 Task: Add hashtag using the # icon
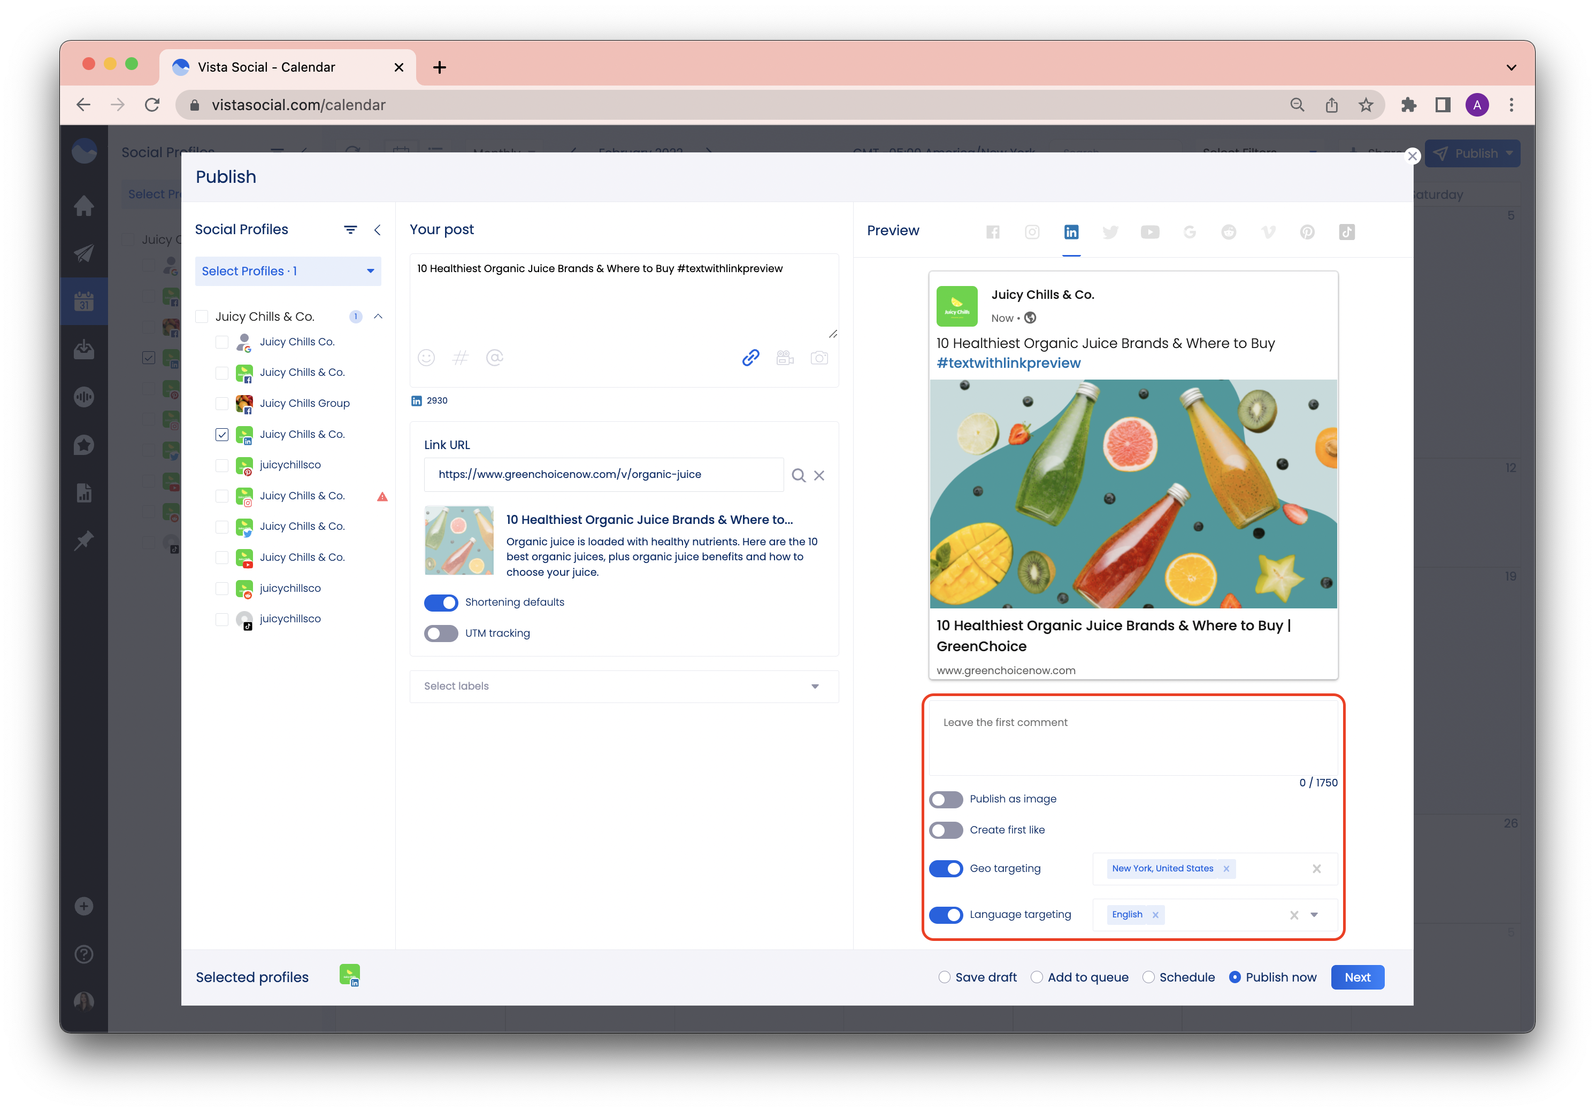[x=460, y=358]
